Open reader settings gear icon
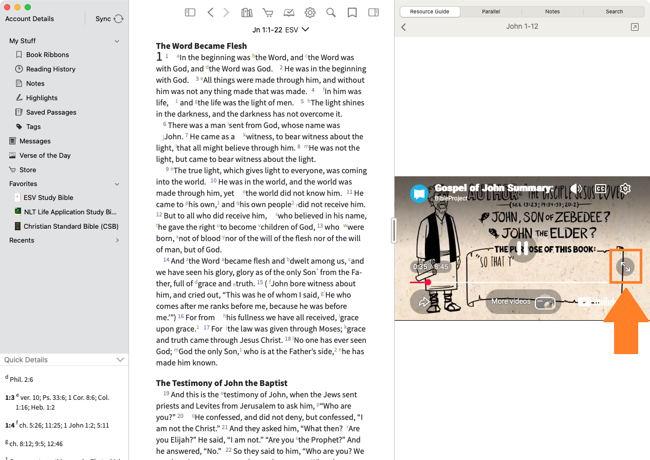The height and width of the screenshot is (460, 650). pos(310,13)
